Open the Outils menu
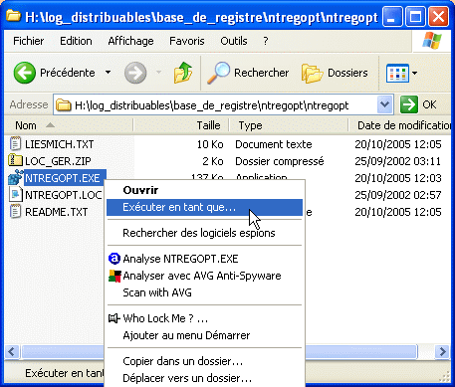This screenshot has width=455, height=387. pos(234,41)
